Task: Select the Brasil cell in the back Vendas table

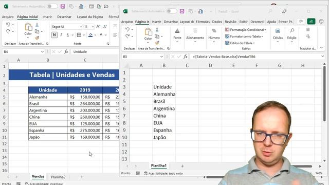Action: [48, 104]
